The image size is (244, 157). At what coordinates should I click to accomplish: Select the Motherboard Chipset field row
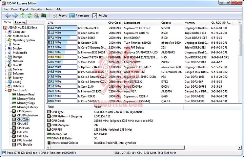(x=115, y=143)
